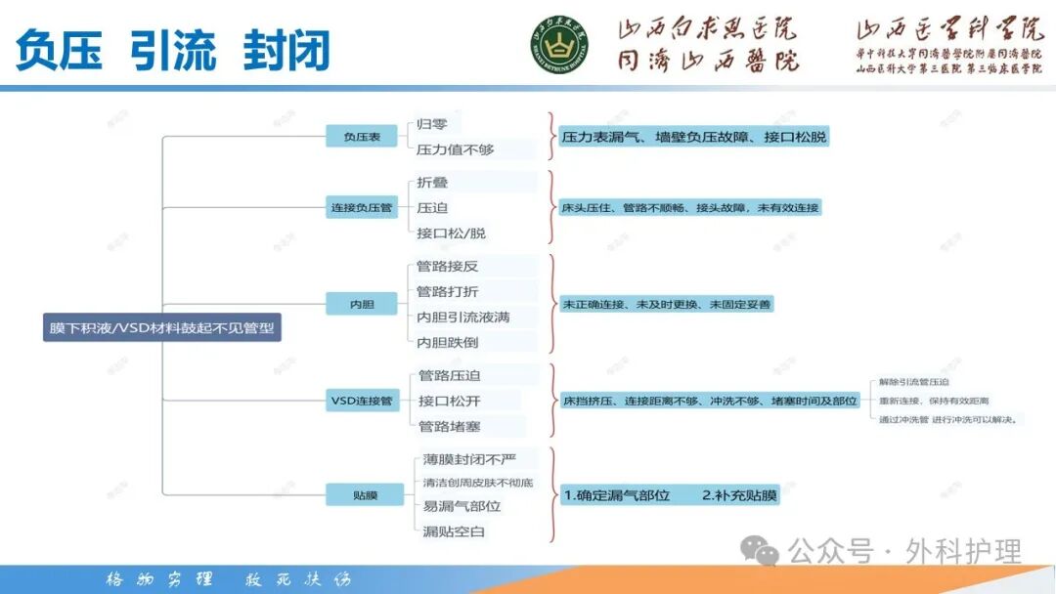This screenshot has height=594, width=1056.
Task: Select the VSD连接管 branch node
Action: coord(361,401)
